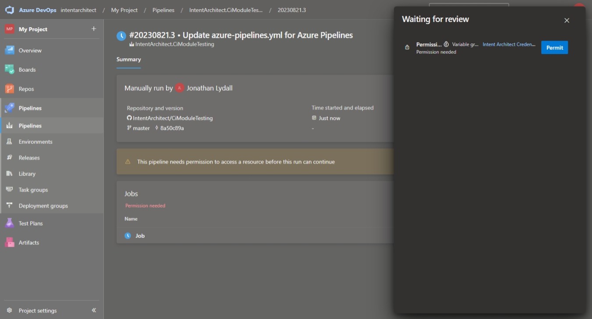Open the Overview section icon in sidebar

[10, 50]
